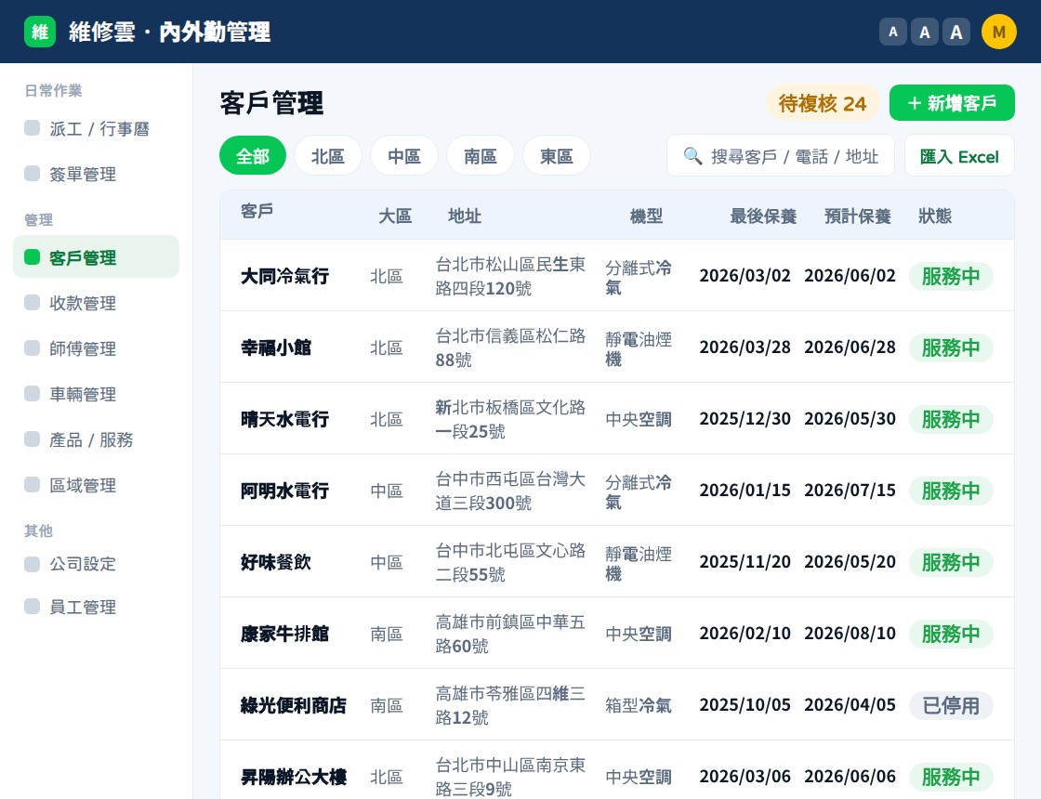The width and height of the screenshot is (1041, 799).
Task: Filter customers by 中區
Action: click(x=404, y=156)
